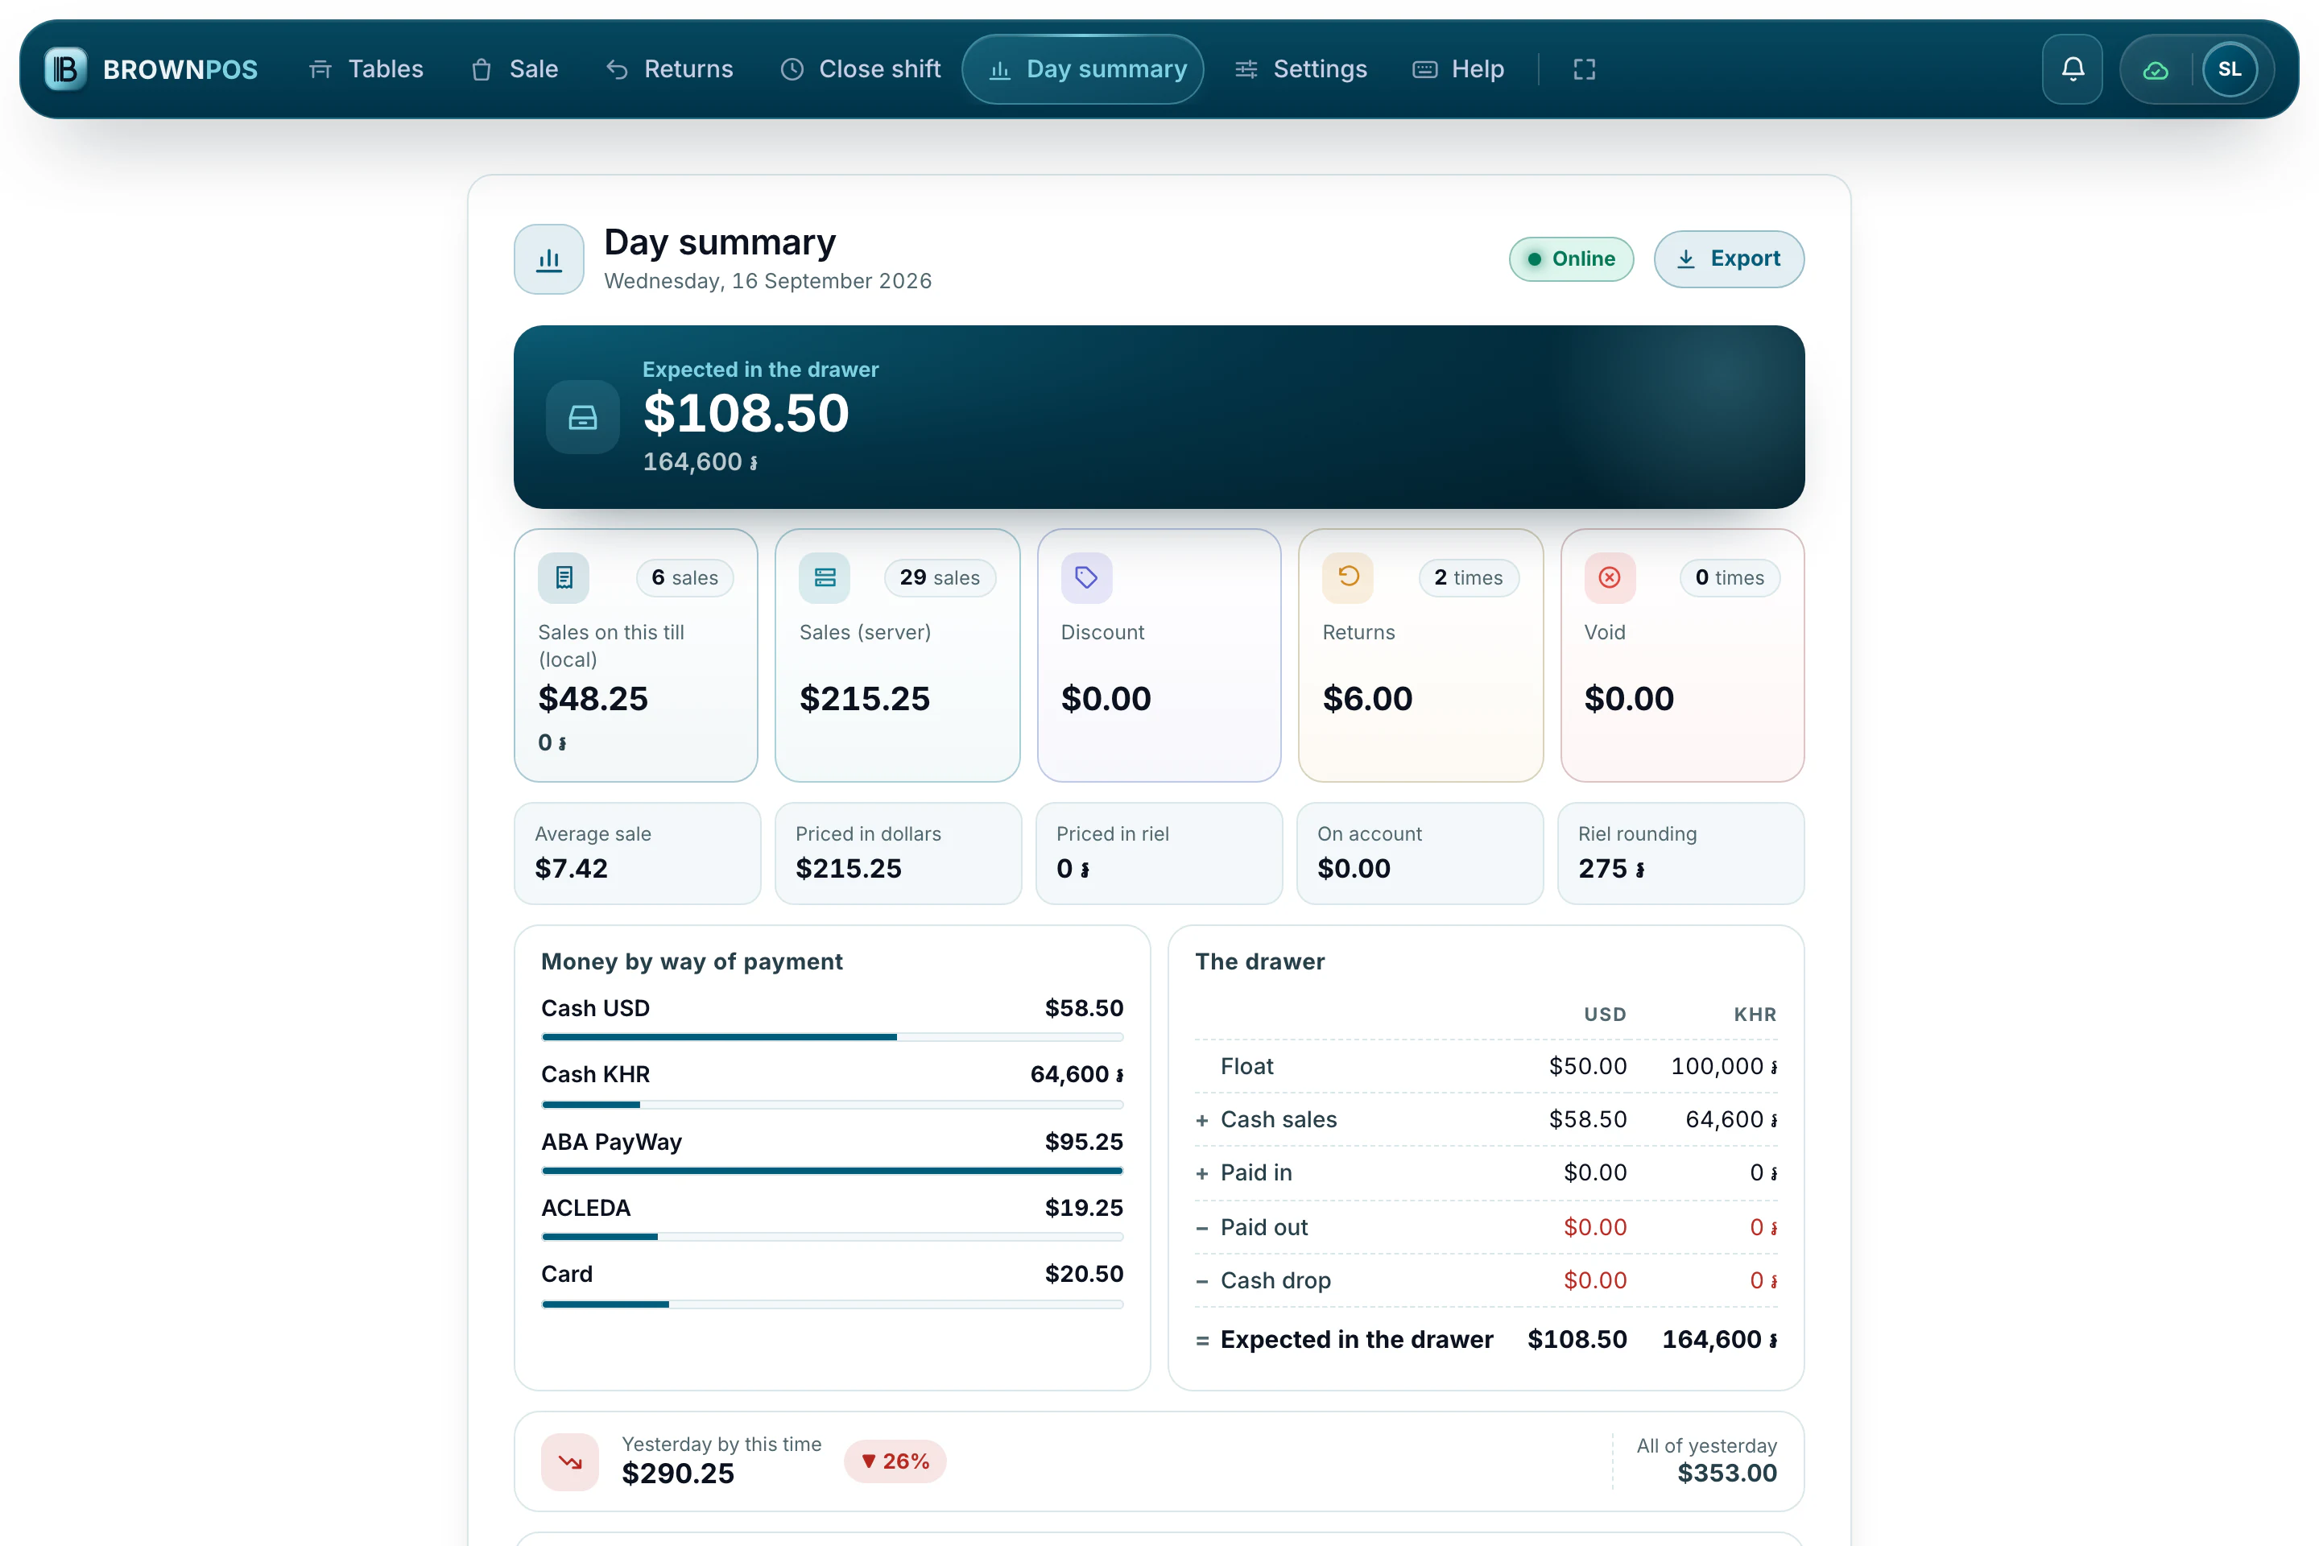
Task: Click the '29 sales' badge
Action: click(940, 578)
